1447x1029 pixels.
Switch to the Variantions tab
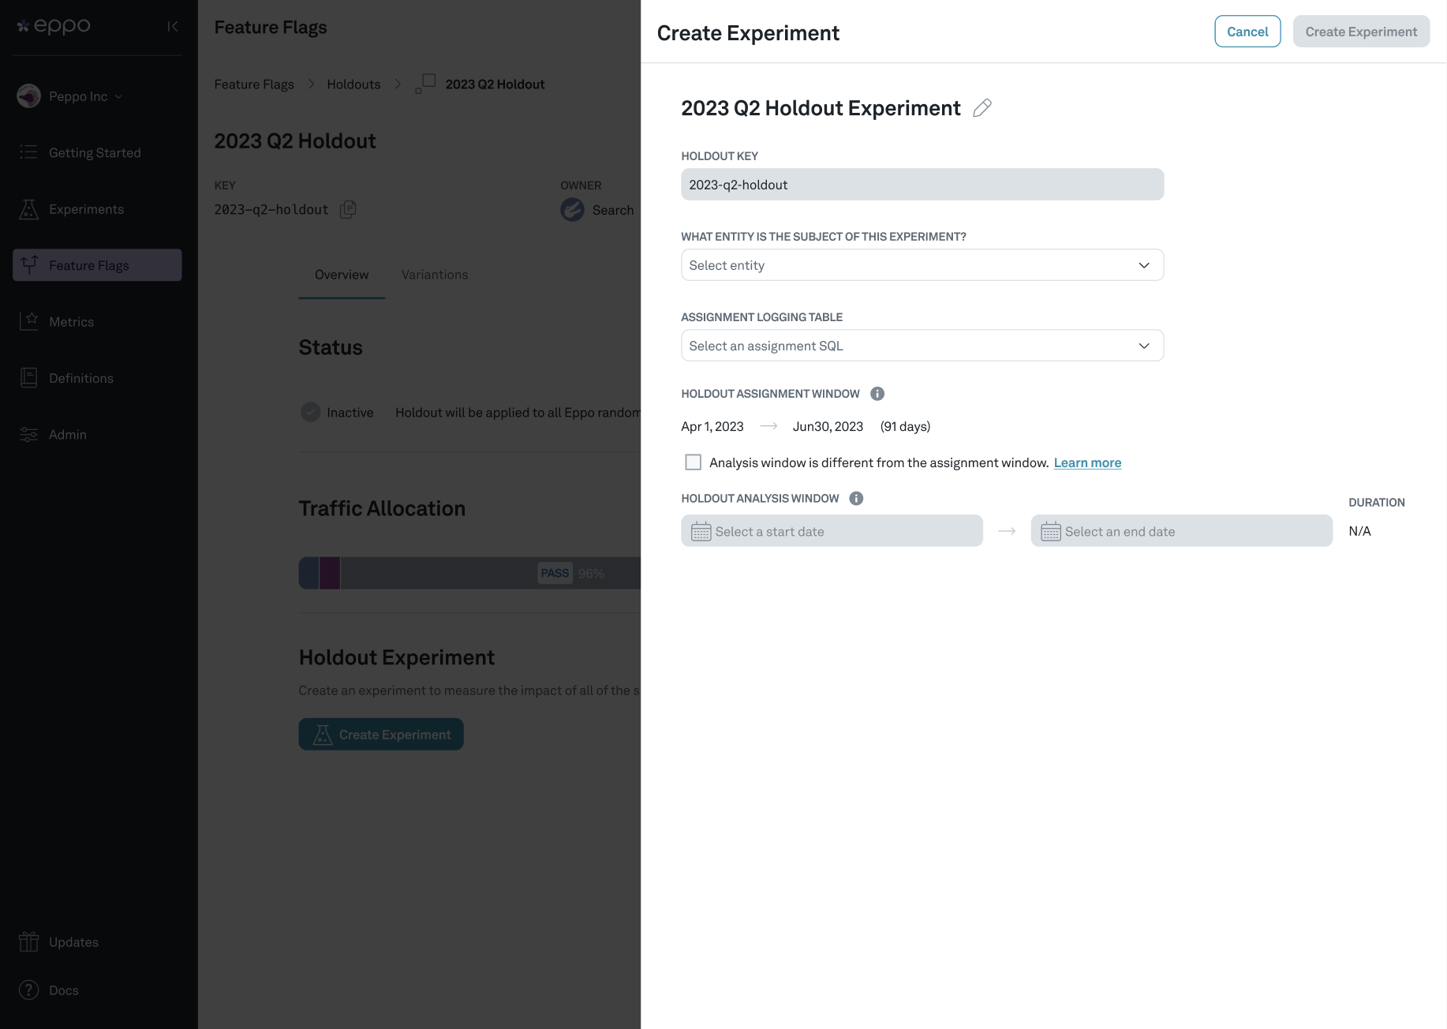coord(434,274)
